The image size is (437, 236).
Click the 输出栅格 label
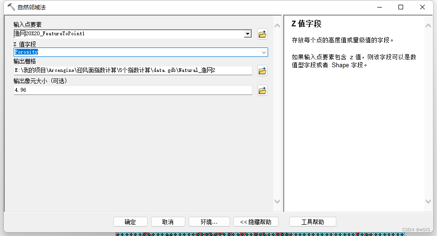pos(24,61)
